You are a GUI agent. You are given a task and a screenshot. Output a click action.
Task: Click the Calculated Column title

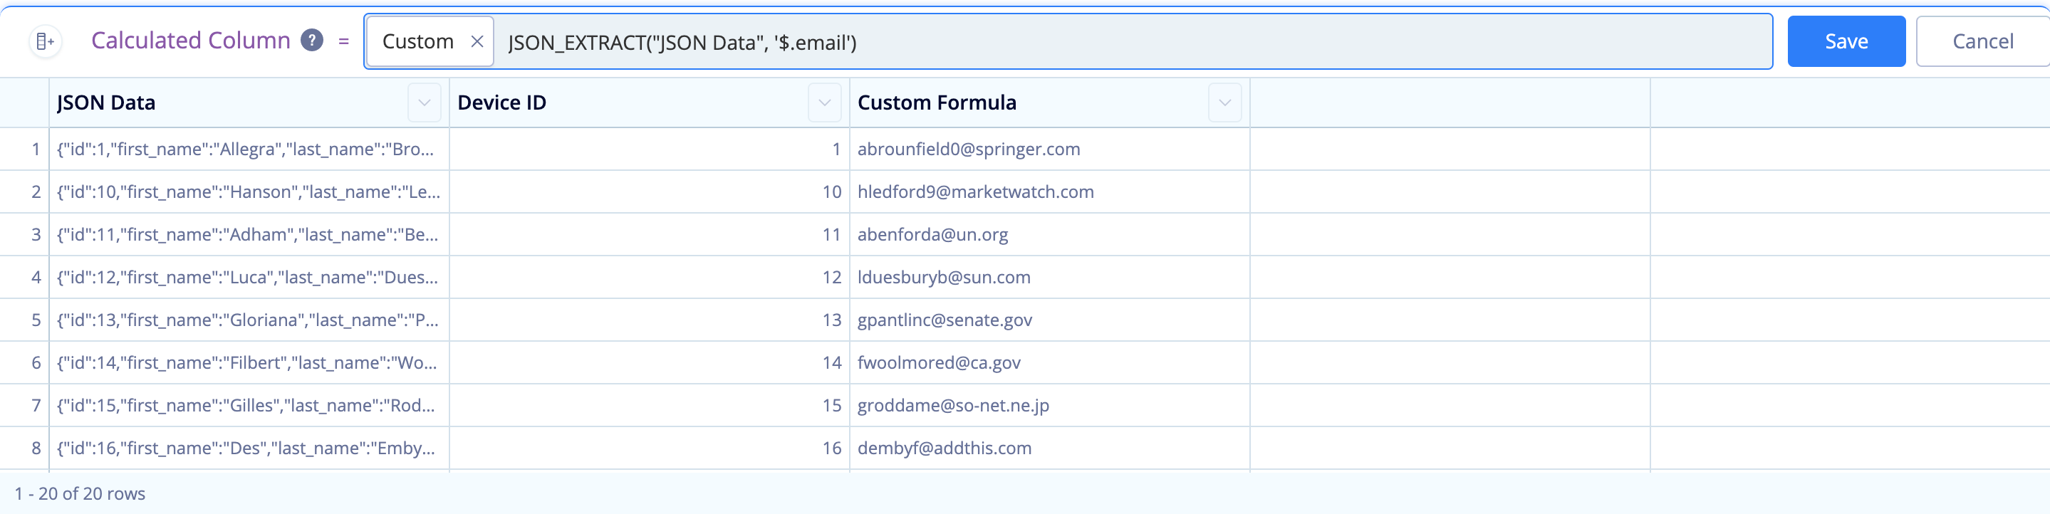click(x=190, y=40)
